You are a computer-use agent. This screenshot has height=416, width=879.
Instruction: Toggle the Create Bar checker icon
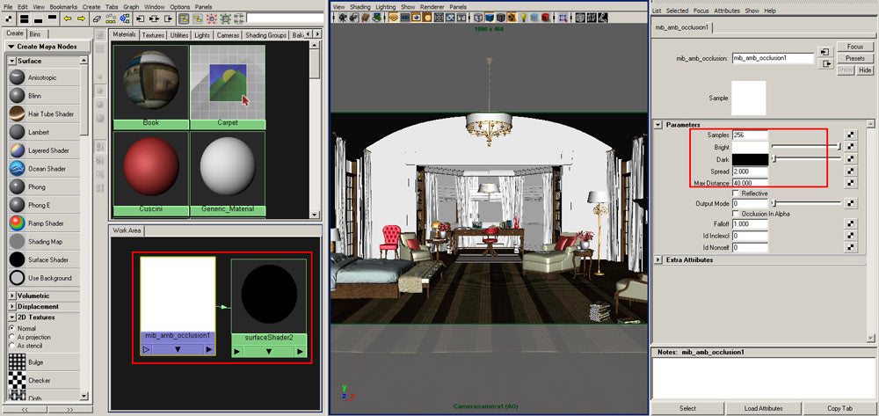8,18
